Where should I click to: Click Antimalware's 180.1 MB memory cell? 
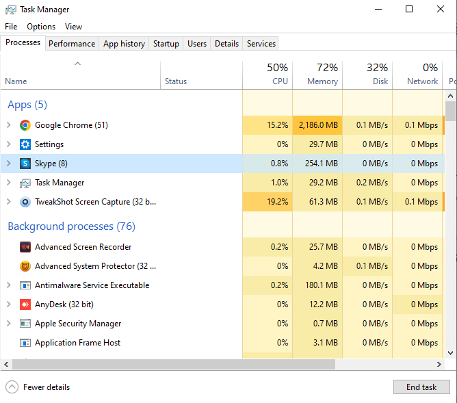pyautogui.click(x=317, y=285)
